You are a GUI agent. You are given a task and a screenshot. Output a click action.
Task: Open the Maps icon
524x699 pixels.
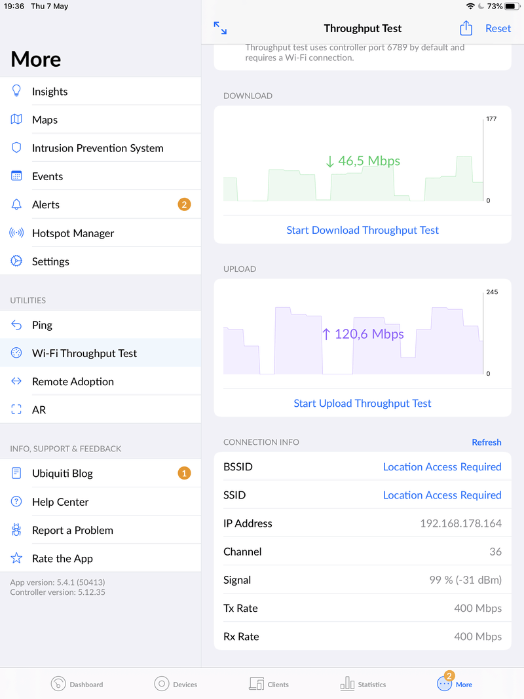[16, 119]
